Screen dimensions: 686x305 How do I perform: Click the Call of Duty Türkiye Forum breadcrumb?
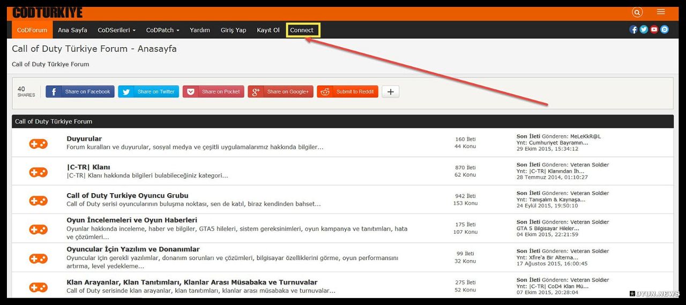(50, 64)
